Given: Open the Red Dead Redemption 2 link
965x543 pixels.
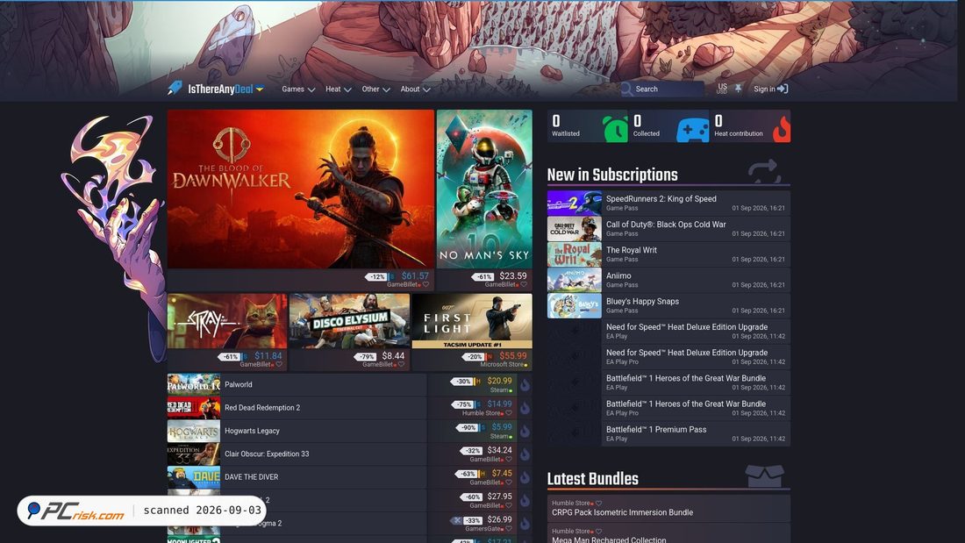Looking at the screenshot, I should [262, 408].
